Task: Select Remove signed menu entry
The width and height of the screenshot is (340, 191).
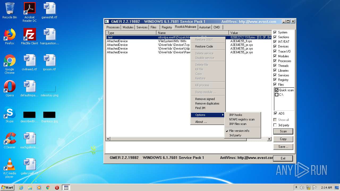Action: click(208, 99)
